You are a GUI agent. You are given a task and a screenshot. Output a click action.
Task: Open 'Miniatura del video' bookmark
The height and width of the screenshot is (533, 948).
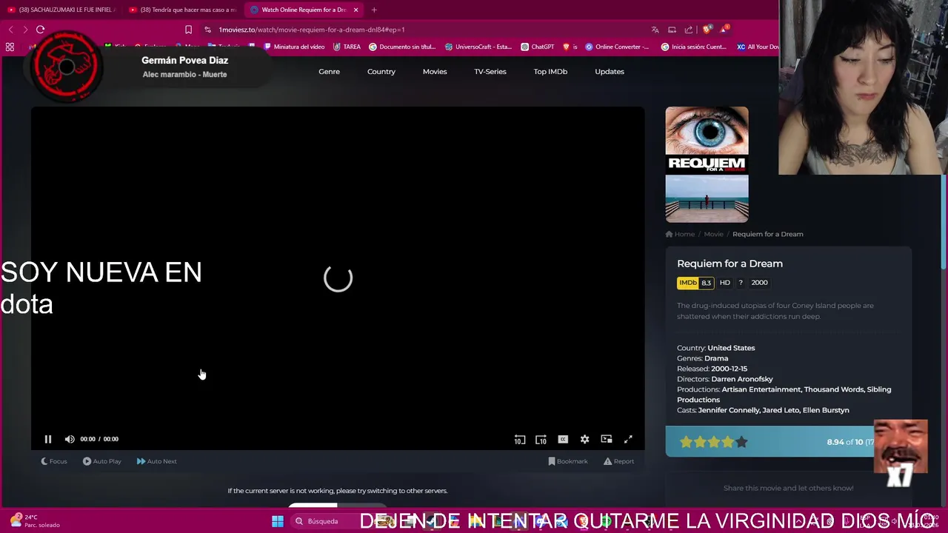(295, 47)
